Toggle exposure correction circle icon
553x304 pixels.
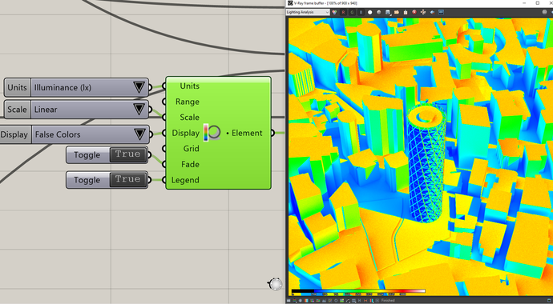point(336,301)
